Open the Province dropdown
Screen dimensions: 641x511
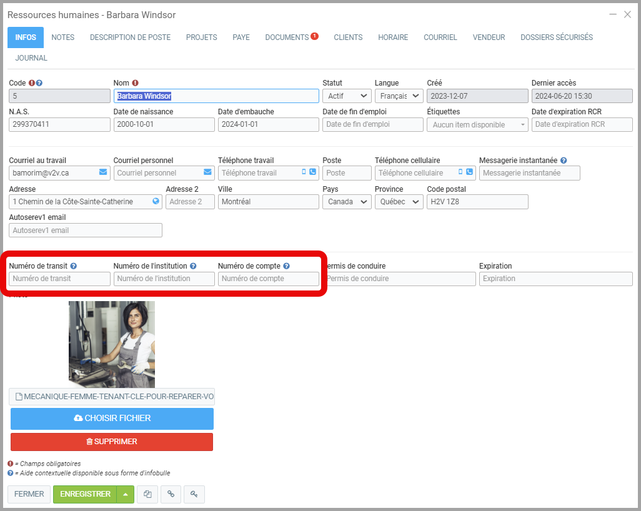pos(399,202)
